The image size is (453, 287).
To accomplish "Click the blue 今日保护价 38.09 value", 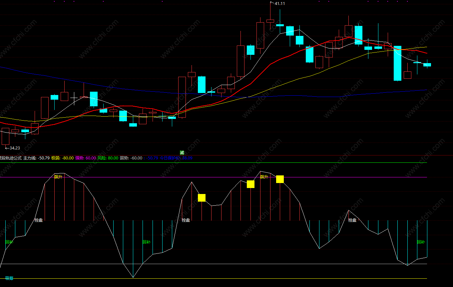I will tap(176, 158).
